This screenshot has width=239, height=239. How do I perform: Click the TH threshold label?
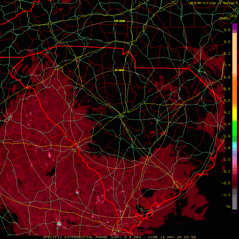[x=228, y=207]
